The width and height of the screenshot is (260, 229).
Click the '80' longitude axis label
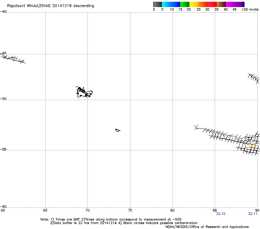(x=173, y=210)
